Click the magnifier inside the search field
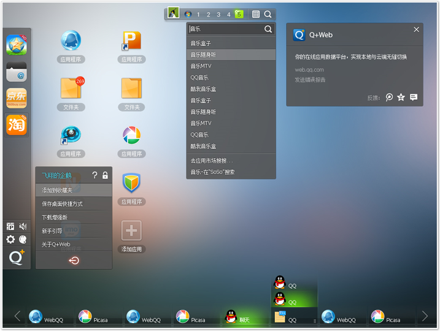The height and width of the screenshot is (331, 440). click(268, 29)
